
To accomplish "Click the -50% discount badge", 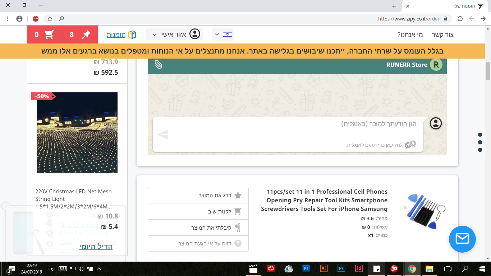I will 43,96.
